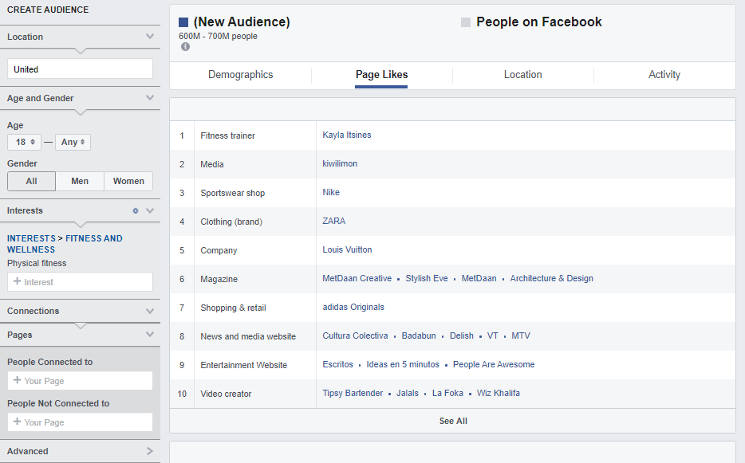This screenshot has width=745, height=463.
Task: Open the standalone MetDaan page link
Action: pos(479,278)
